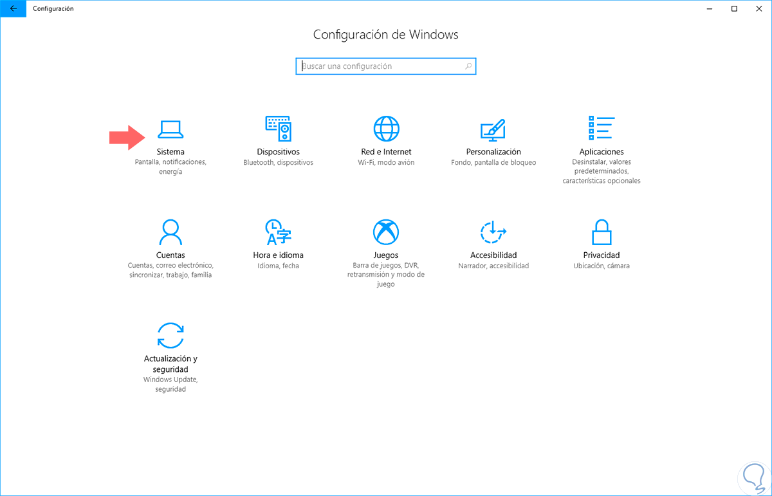Open the Aplicaciones list icon
Image resolution: width=772 pixels, height=496 pixels.
point(602,128)
